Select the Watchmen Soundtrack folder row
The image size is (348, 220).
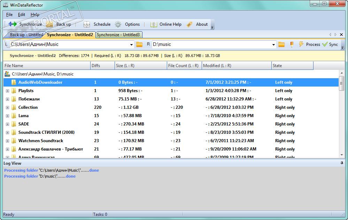coord(41,141)
